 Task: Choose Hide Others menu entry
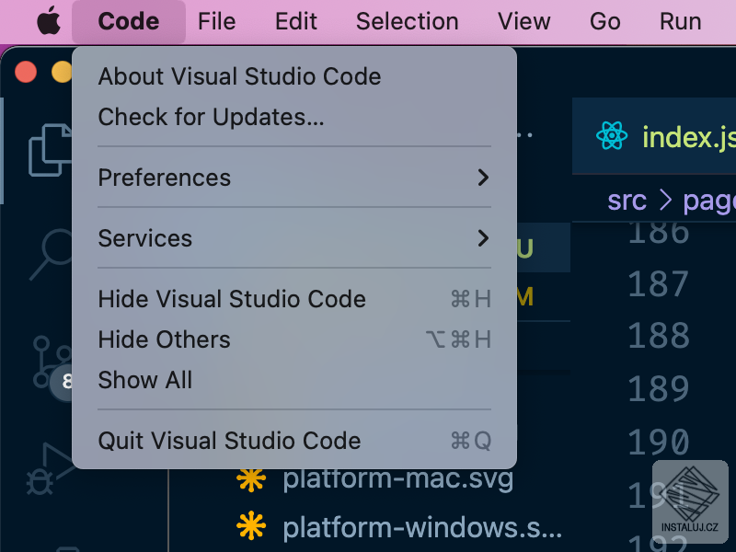click(294, 339)
